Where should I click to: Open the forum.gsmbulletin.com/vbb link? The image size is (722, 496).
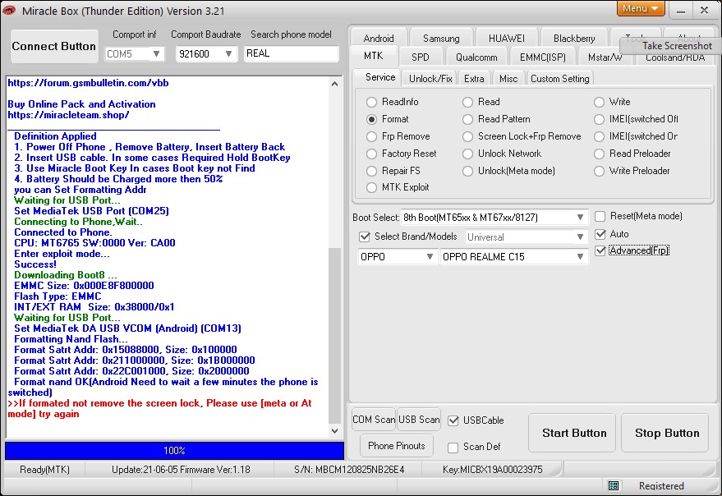(x=89, y=83)
